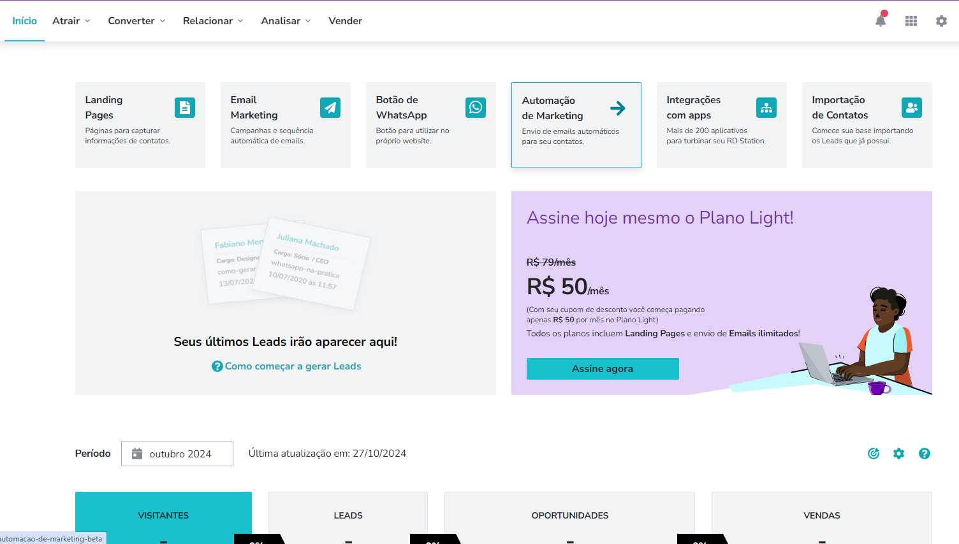Expand the Relacionar dropdown menu
The width and height of the screenshot is (959, 544).
tap(213, 21)
